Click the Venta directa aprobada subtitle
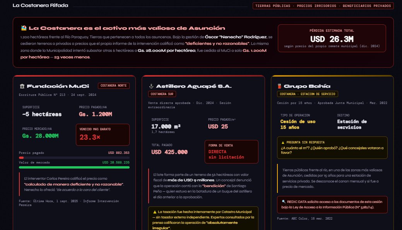 pos(190,105)
